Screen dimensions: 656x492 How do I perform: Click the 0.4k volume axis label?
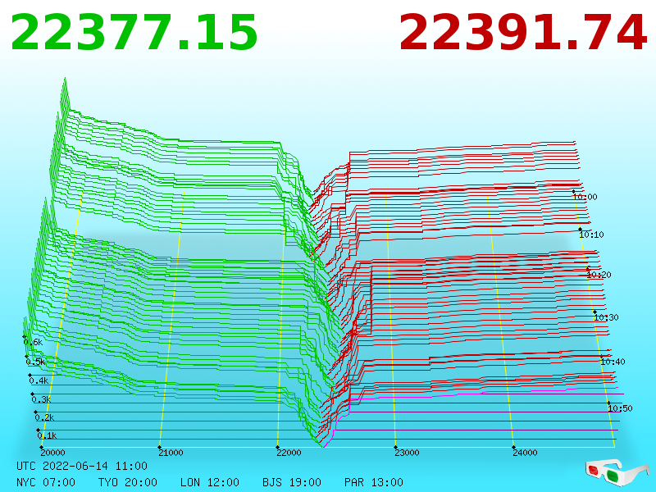(x=39, y=380)
